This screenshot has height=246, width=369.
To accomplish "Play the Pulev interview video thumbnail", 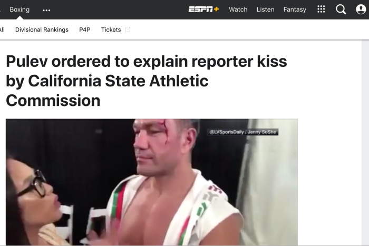I will pos(151,182).
